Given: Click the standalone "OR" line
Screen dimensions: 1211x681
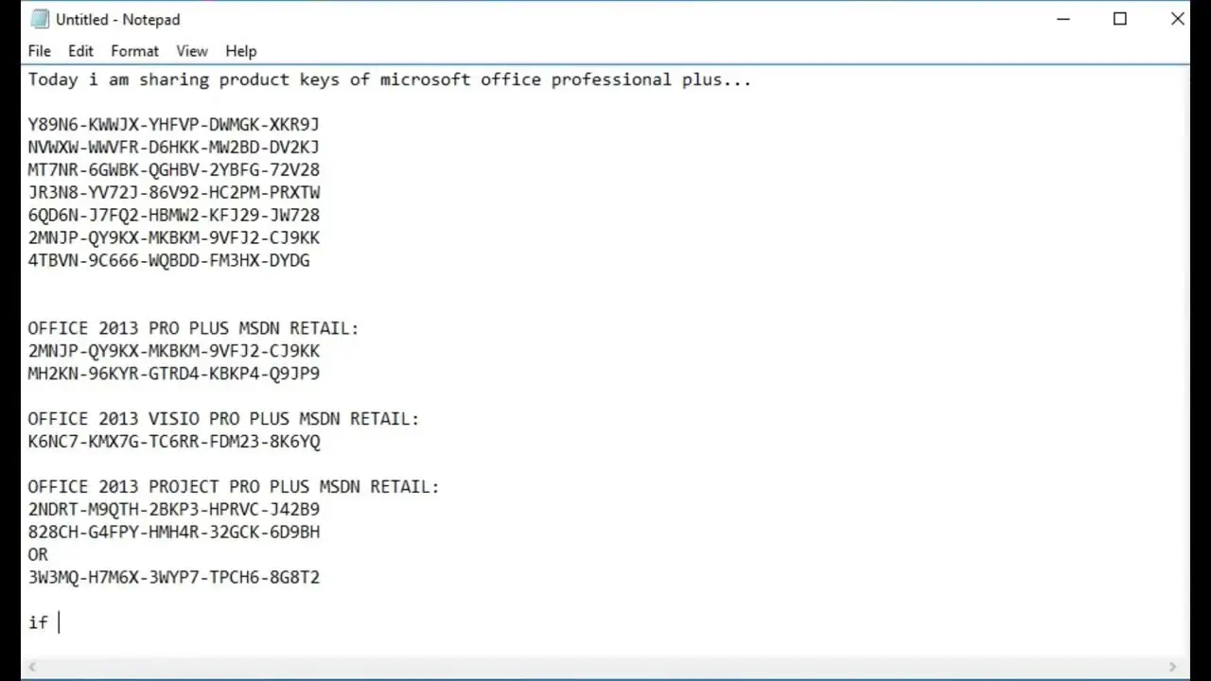Looking at the screenshot, I should pos(38,555).
